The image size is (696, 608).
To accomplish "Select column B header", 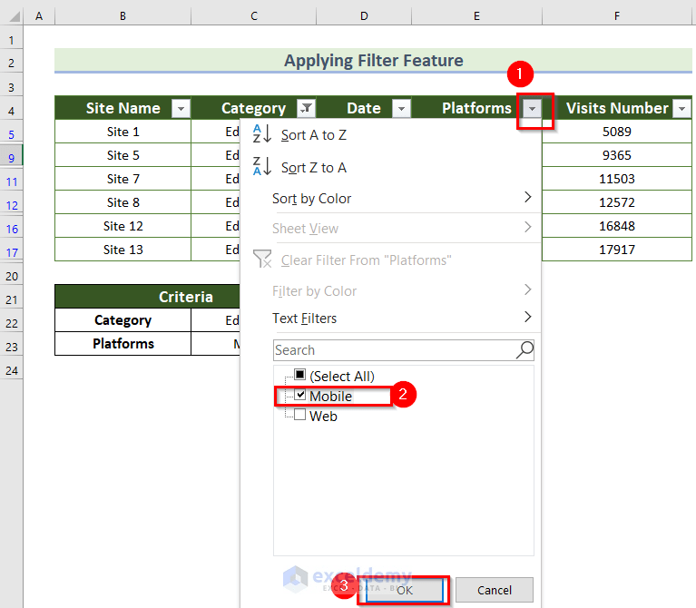I will [x=123, y=16].
